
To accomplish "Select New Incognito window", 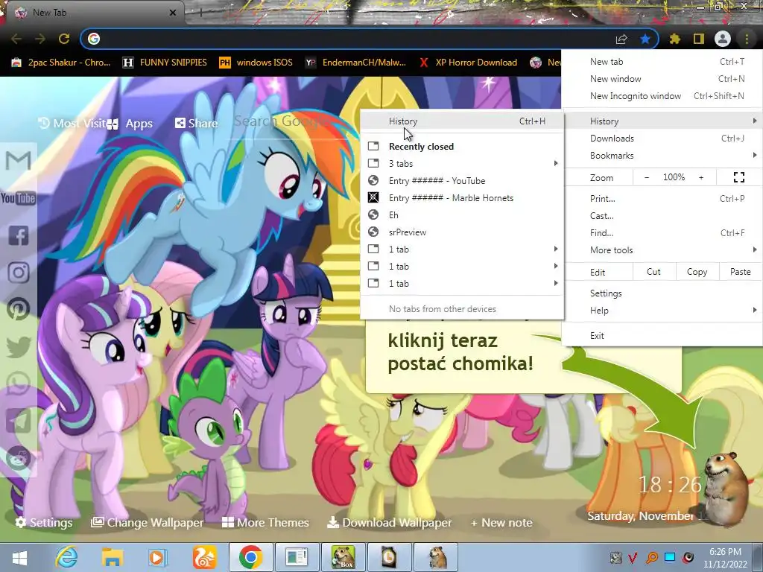I will pyautogui.click(x=662, y=96).
